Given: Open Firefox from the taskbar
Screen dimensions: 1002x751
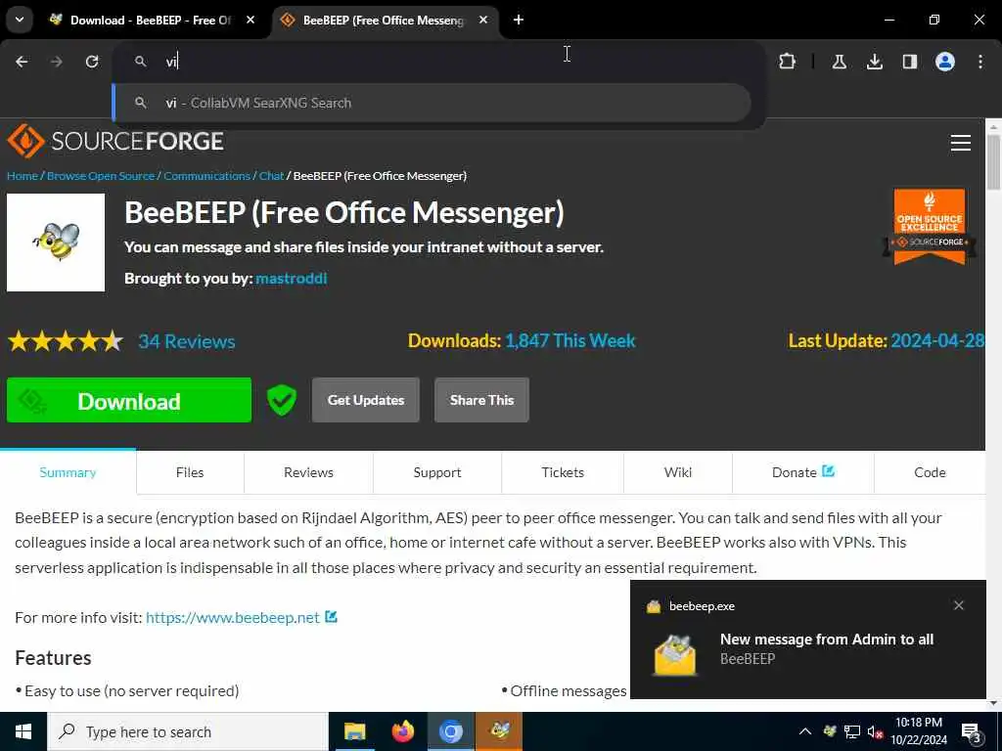Looking at the screenshot, I should [402, 731].
